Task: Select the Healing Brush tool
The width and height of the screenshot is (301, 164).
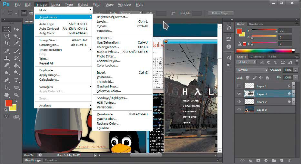Action: 7,51
